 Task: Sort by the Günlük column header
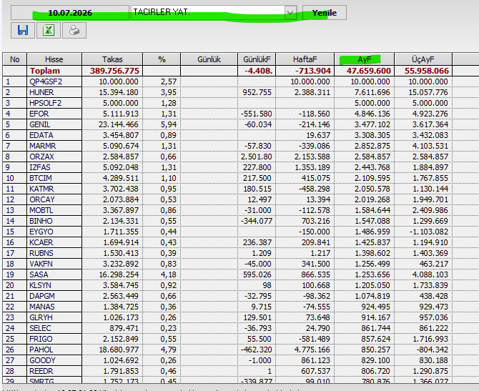click(x=209, y=59)
